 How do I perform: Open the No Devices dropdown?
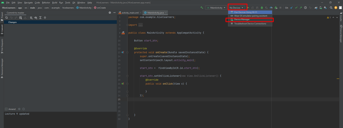point(237,8)
